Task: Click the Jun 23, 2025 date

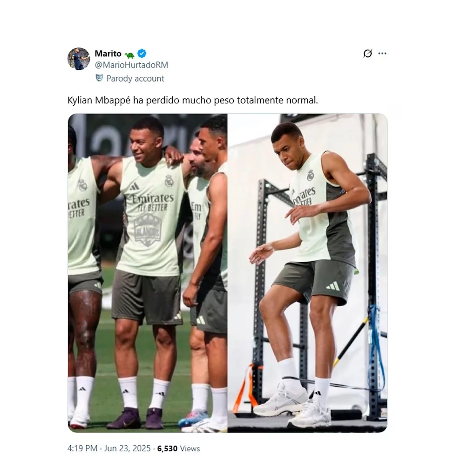Action: (127, 448)
